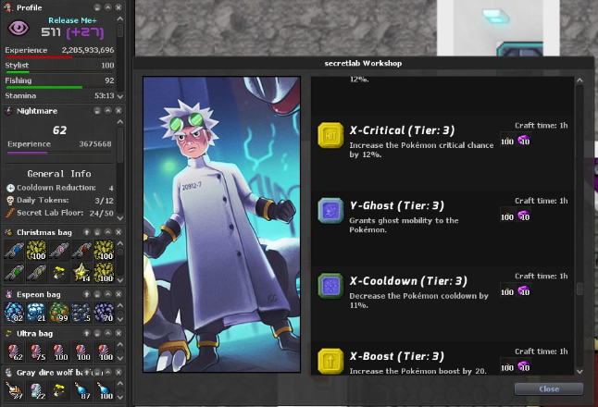Click the 100 cost item in X-Boost row
The height and width of the screenshot is (407, 598).
tap(507, 366)
